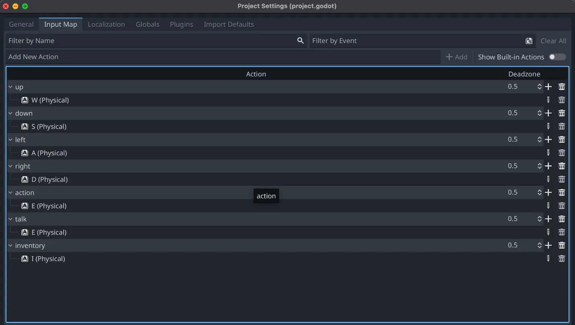575x325 pixels.
Task: Collapse the inventory action row
Action: 10,245
